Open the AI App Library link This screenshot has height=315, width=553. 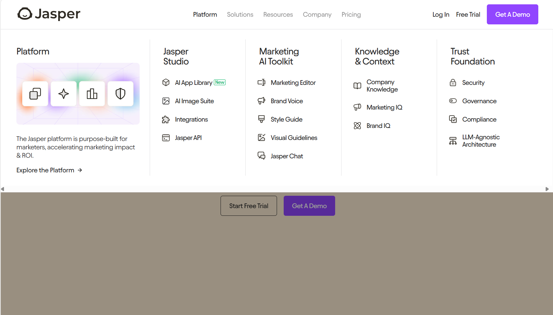(193, 83)
